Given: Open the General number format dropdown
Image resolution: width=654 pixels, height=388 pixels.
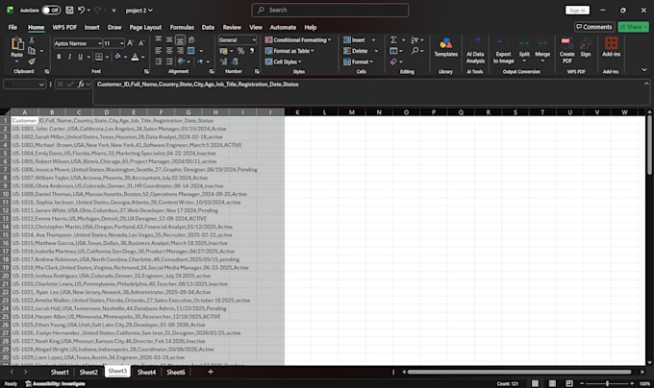Looking at the screenshot, I should (x=254, y=40).
